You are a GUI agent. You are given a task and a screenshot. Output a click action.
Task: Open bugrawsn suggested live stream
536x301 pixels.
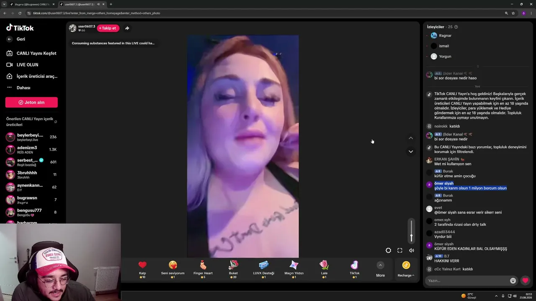[x=31, y=199]
